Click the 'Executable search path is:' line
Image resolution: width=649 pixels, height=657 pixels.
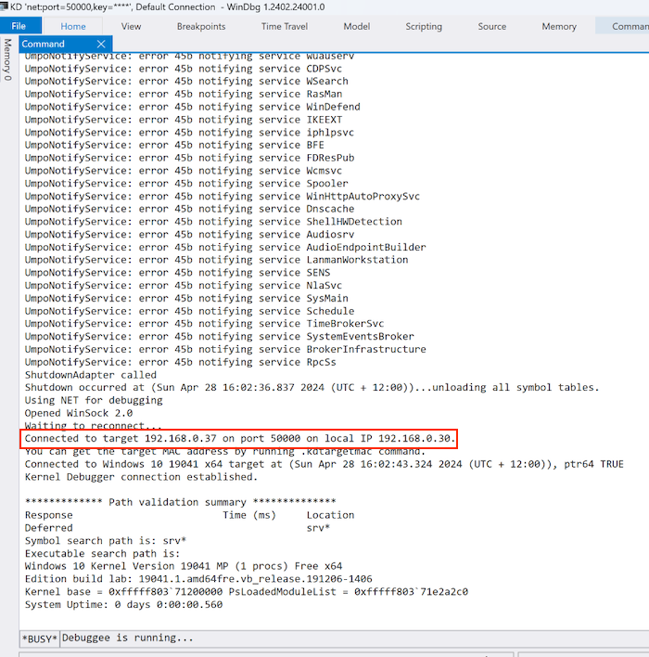pyautogui.click(x=102, y=553)
